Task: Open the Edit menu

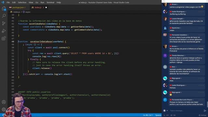Action: (x=14, y=2)
